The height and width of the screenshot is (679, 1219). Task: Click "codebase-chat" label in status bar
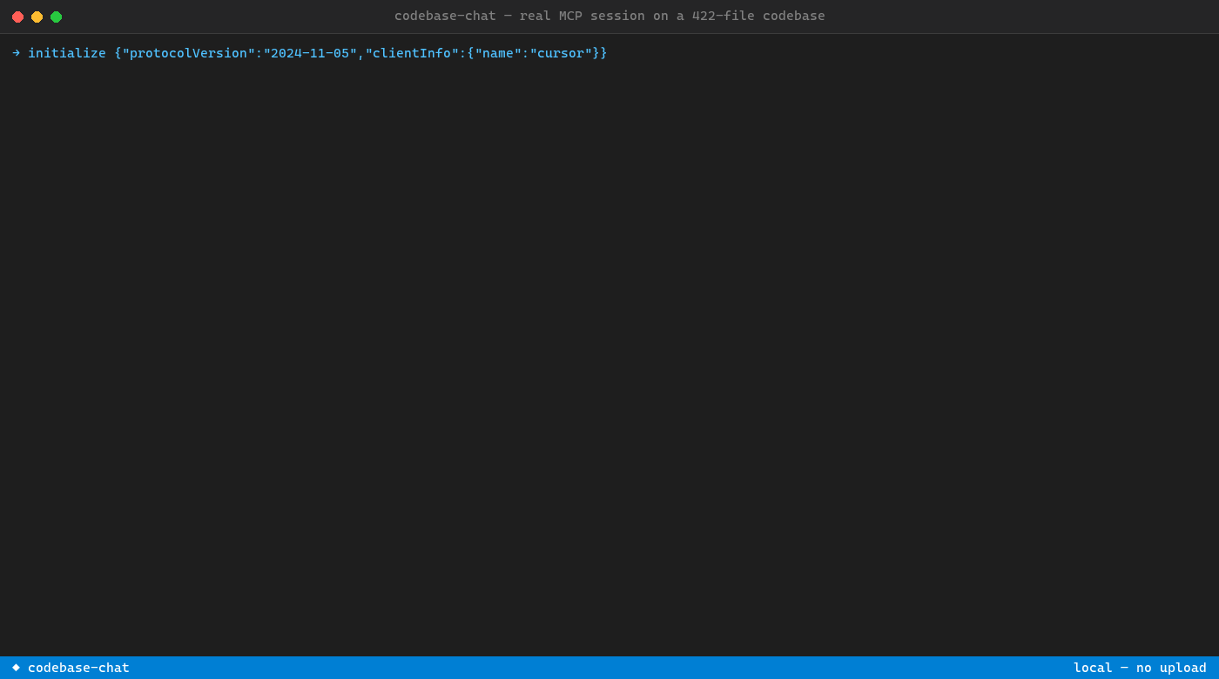[x=78, y=668]
